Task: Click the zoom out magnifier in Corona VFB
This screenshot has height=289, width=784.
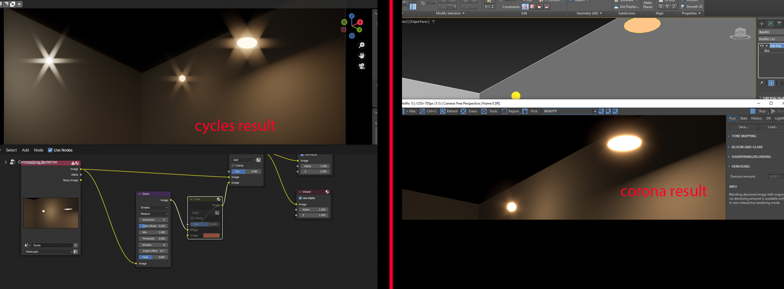Action: (608, 111)
